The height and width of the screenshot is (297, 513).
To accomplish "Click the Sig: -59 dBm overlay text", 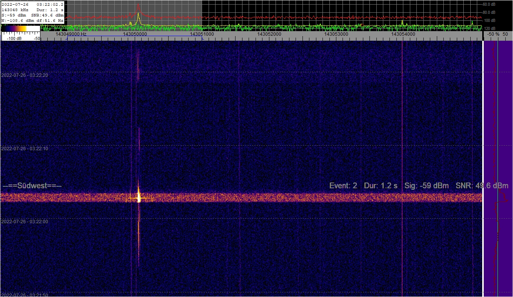I will point(427,186).
